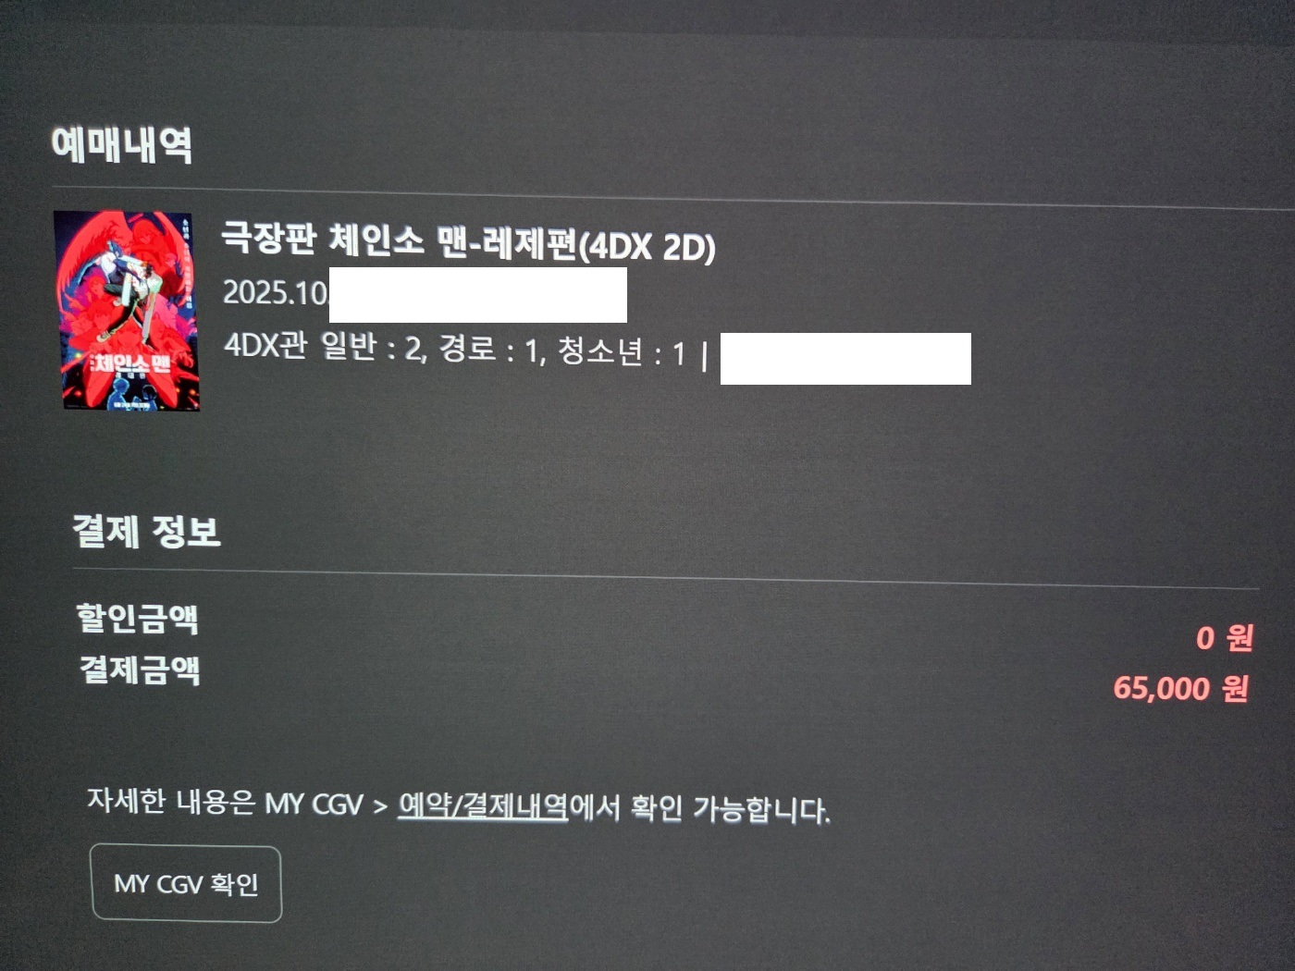This screenshot has width=1295, height=971.
Task: Click the 경로 : 1 ticket count
Action: [491, 350]
